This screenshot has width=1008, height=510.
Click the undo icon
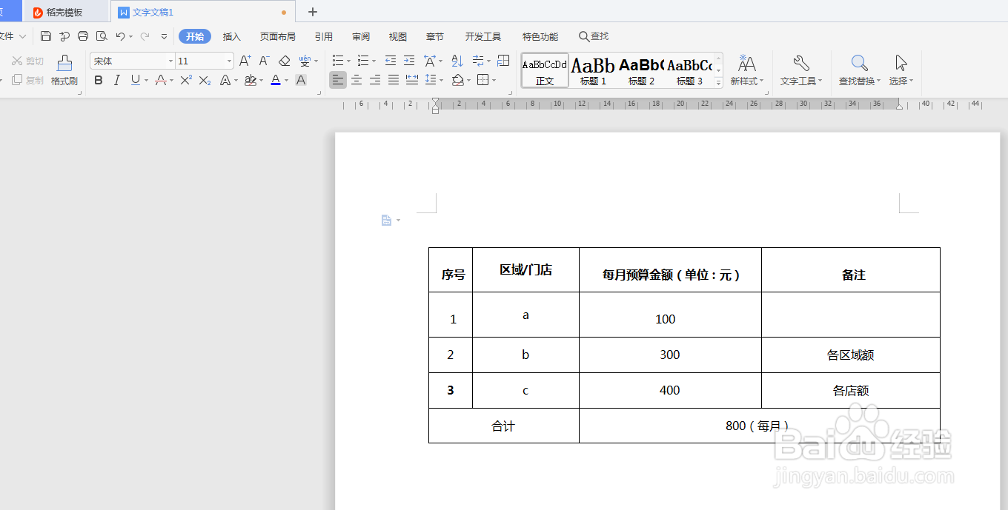[121, 36]
